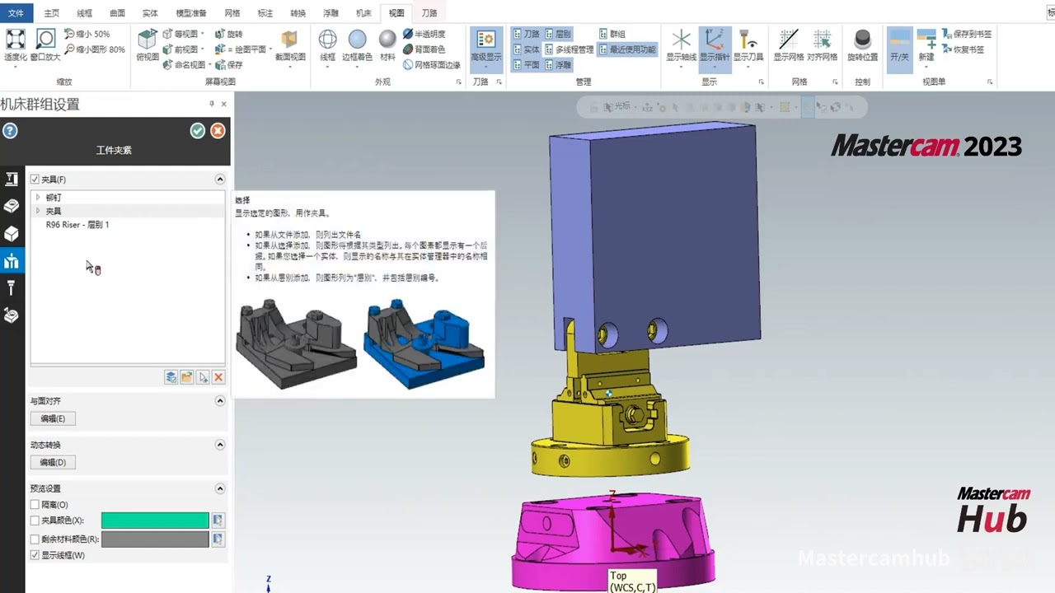Click the green 夹具颜色 color swatch

[155, 521]
